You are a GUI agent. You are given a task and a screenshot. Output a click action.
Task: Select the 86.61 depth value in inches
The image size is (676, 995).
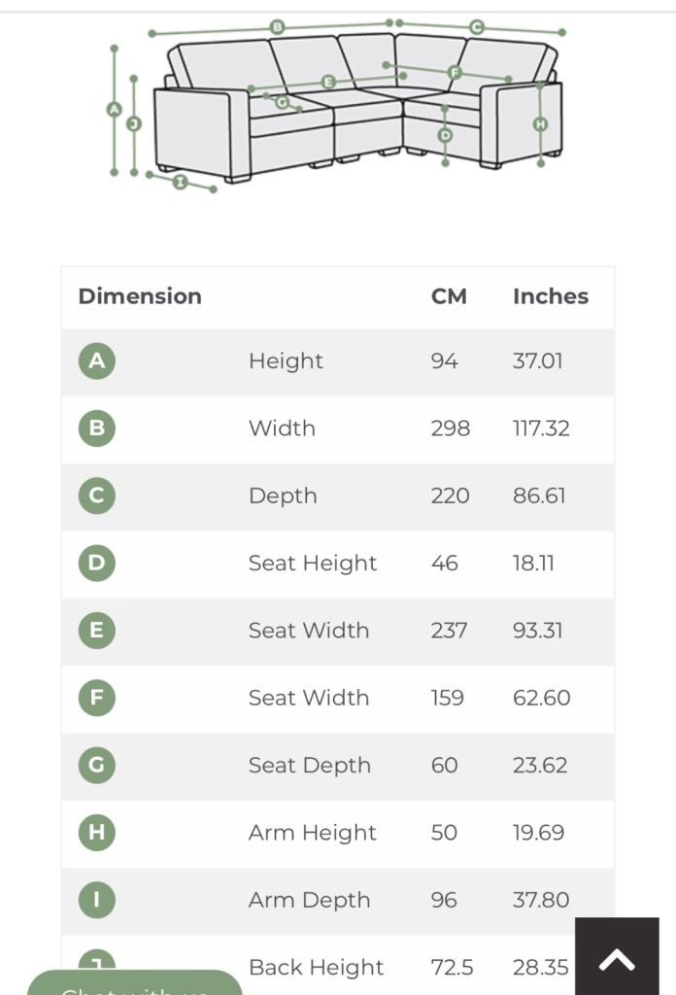point(539,496)
